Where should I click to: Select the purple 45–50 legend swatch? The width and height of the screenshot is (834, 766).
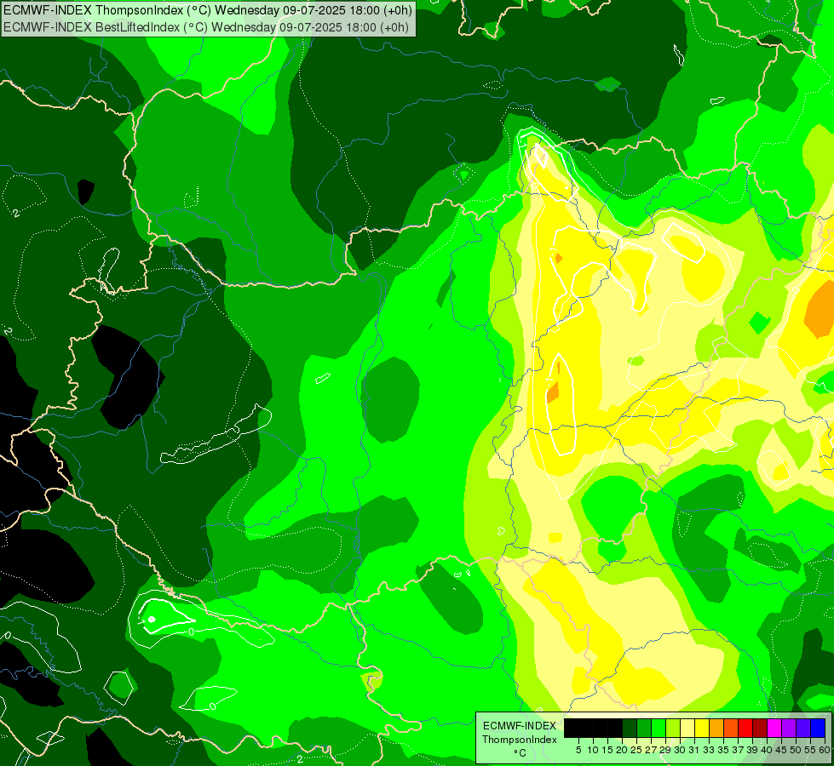789,728
